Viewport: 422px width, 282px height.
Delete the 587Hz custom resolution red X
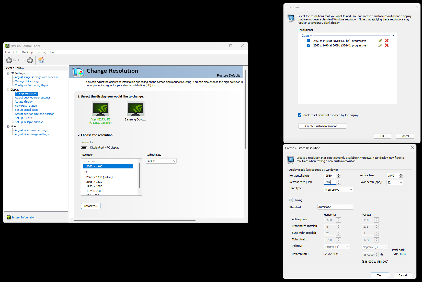[x=387, y=41]
